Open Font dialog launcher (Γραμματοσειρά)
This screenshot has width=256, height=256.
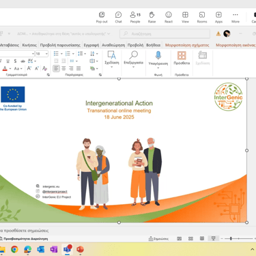(48, 74)
